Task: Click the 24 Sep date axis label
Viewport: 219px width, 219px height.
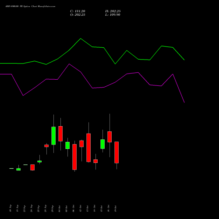Action: [32, 208]
